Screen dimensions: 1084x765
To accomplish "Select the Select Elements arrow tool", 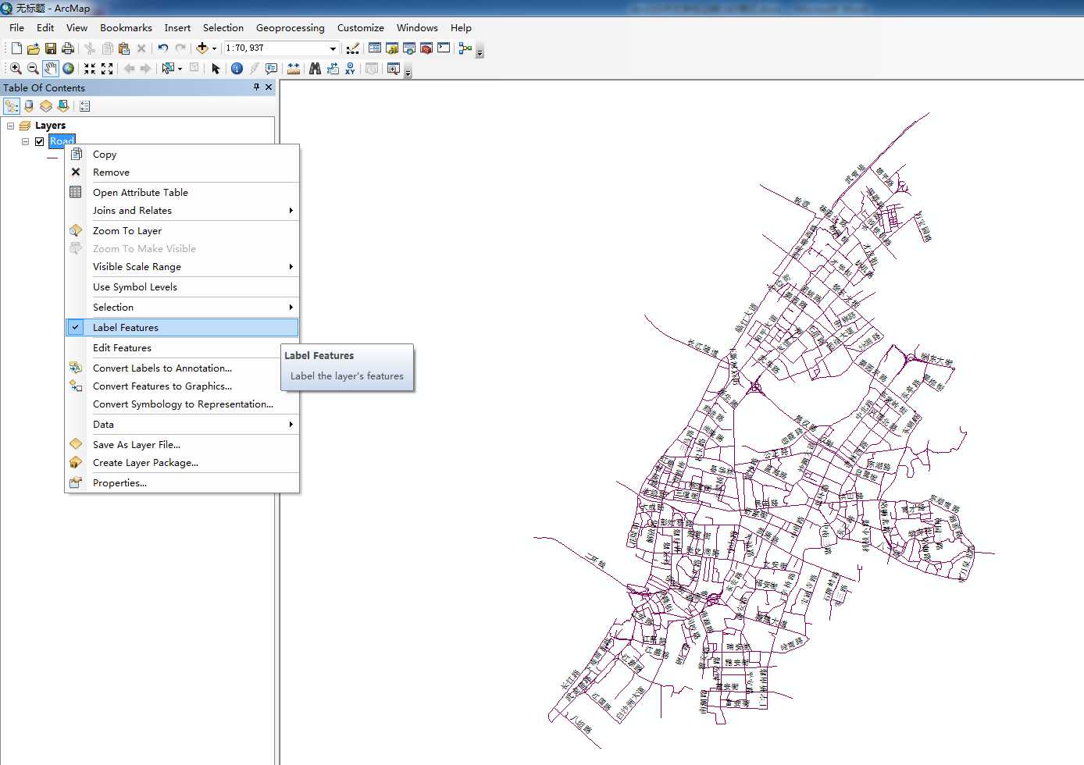I will click(x=216, y=69).
